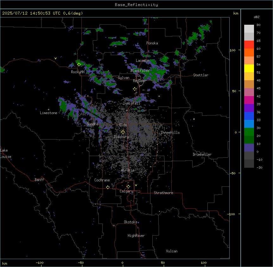
Task: Click the Blackfalds label
Action: tap(140, 71)
